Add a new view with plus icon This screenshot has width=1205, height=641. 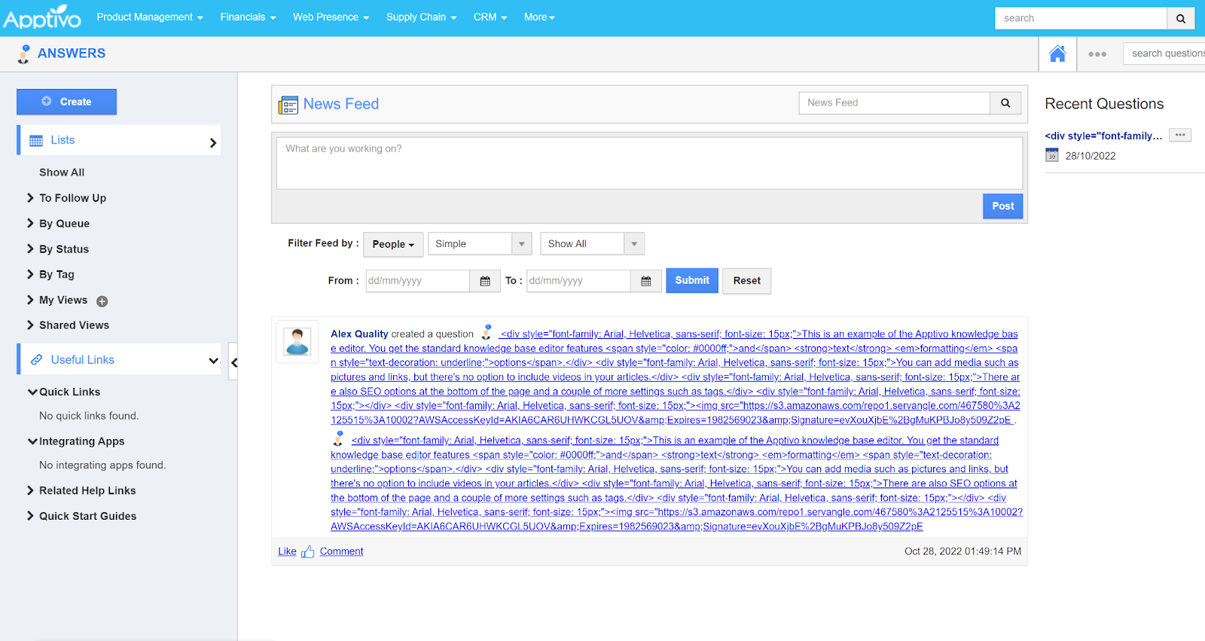102,301
